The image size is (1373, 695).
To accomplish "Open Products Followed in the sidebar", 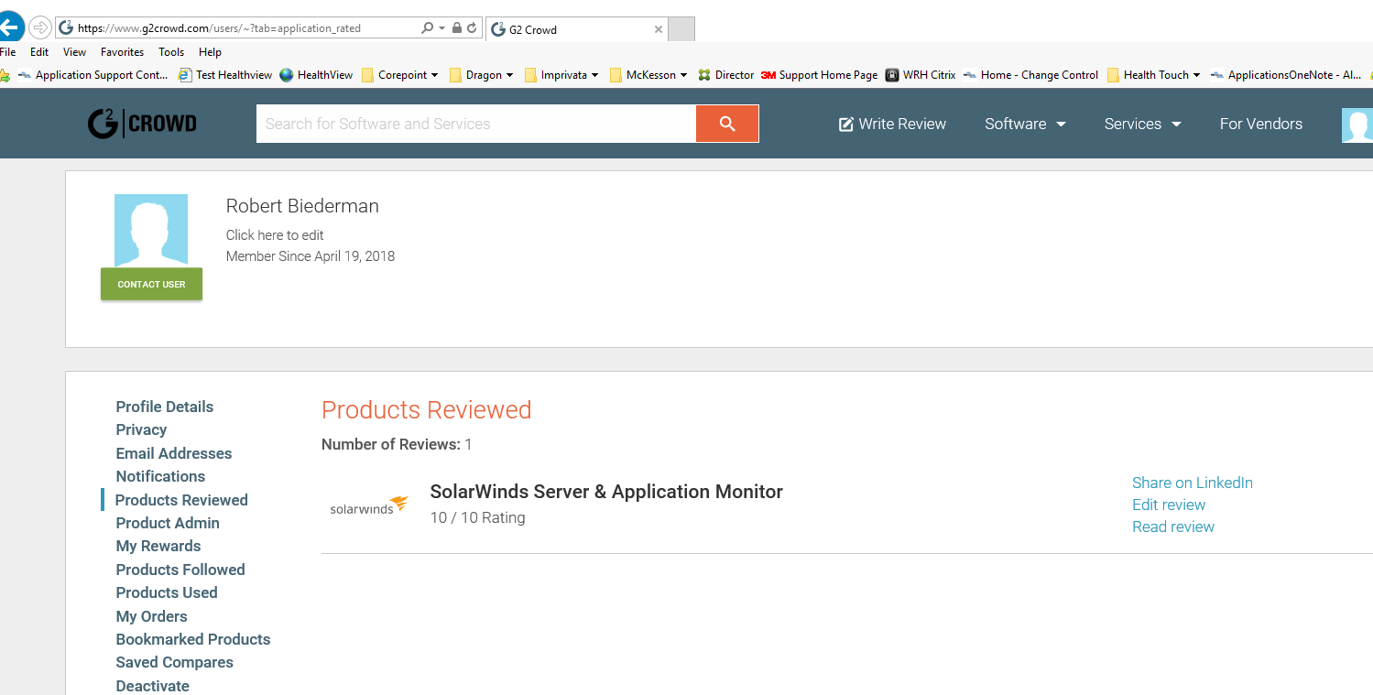I will click(x=180, y=570).
